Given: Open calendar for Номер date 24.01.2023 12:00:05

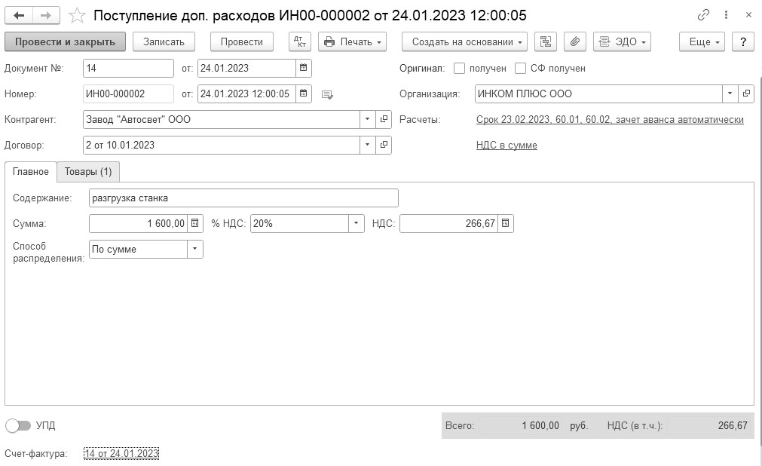Looking at the screenshot, I should 303,94.
